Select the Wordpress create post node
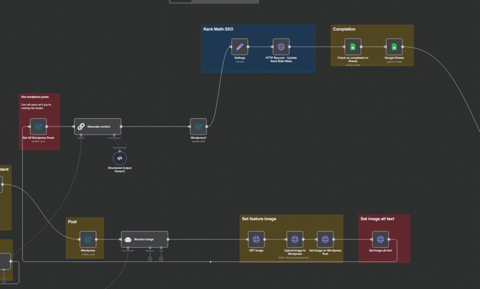The height and width of the screenshot is (289, 480). (88, 239)
